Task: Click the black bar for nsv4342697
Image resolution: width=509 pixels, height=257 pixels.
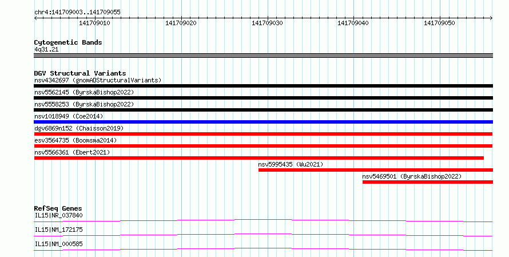Action: coord(263,86)
